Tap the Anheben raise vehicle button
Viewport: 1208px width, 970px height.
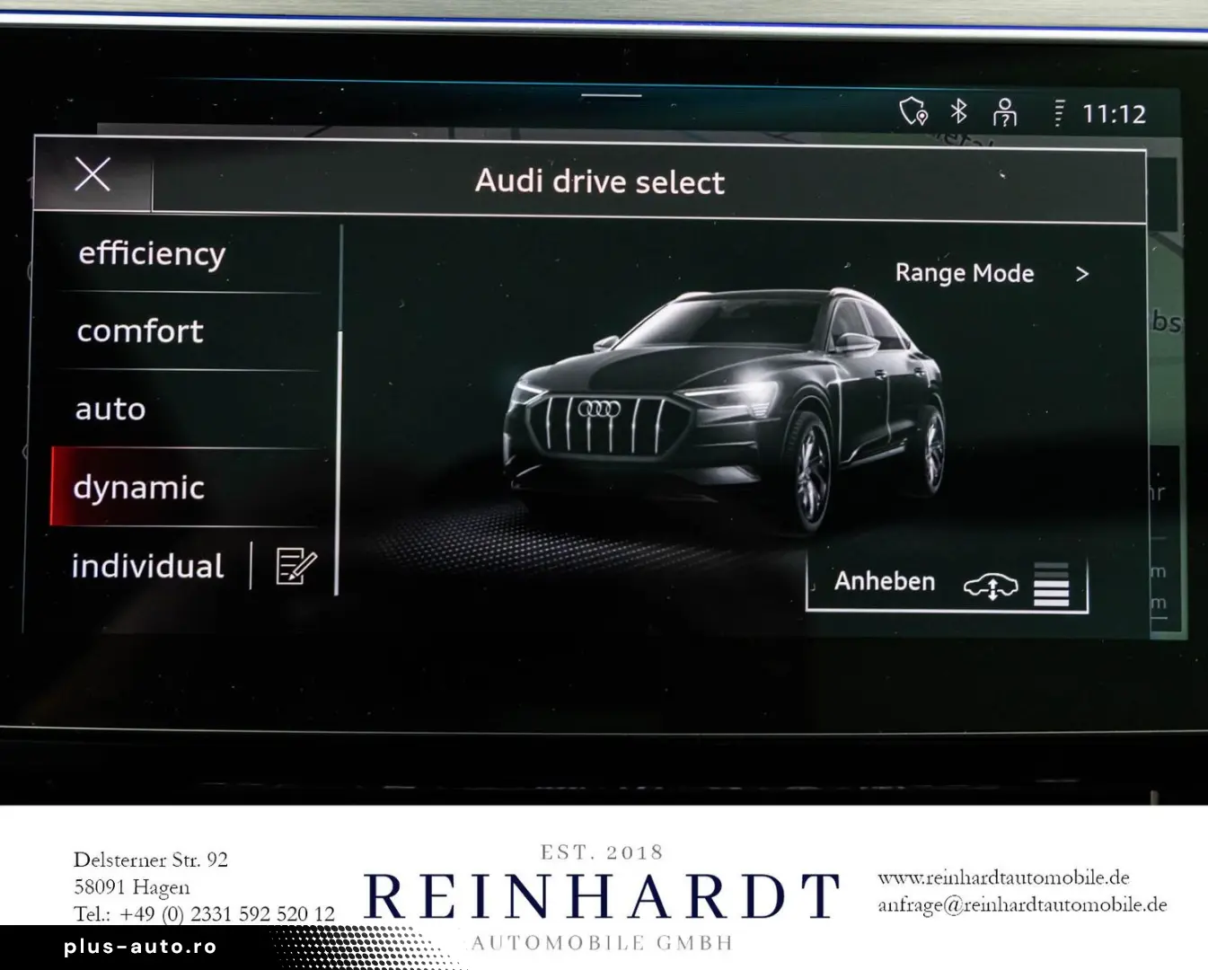point(948,583)
